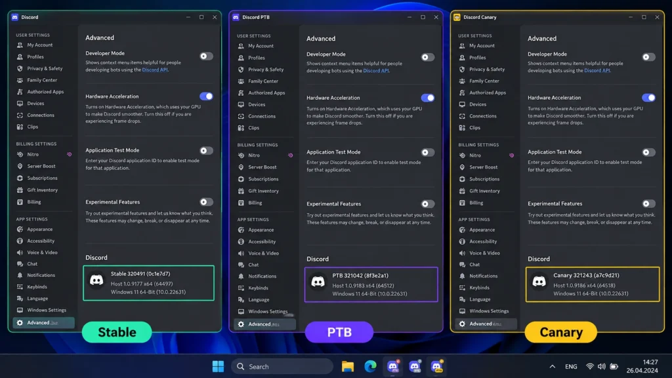Click Authorized Apps icon in Canary sidebar
The image size is (672, 378).
coord(462,93)
